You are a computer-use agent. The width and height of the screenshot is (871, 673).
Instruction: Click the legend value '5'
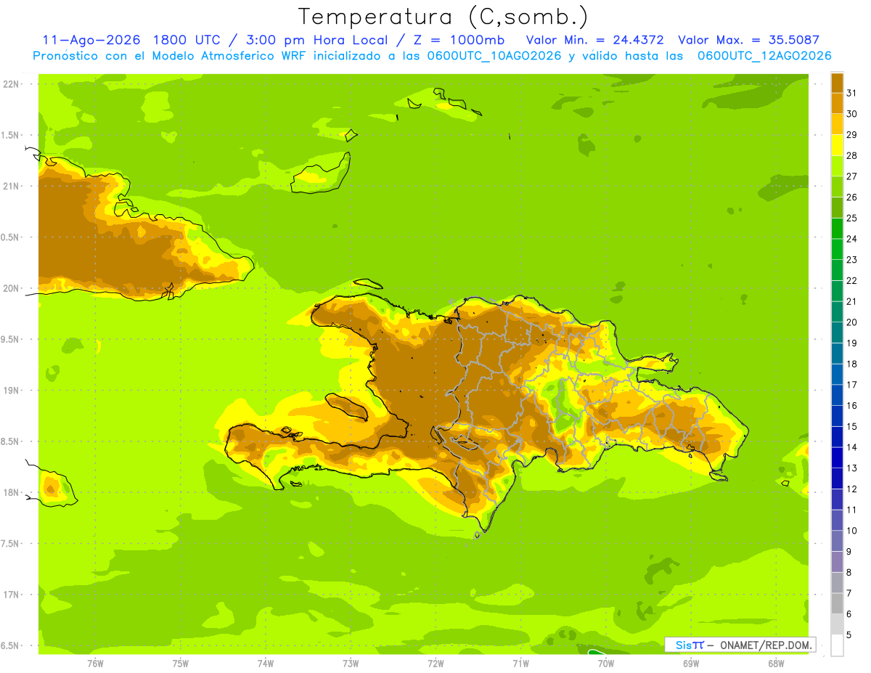click(849, 635)
